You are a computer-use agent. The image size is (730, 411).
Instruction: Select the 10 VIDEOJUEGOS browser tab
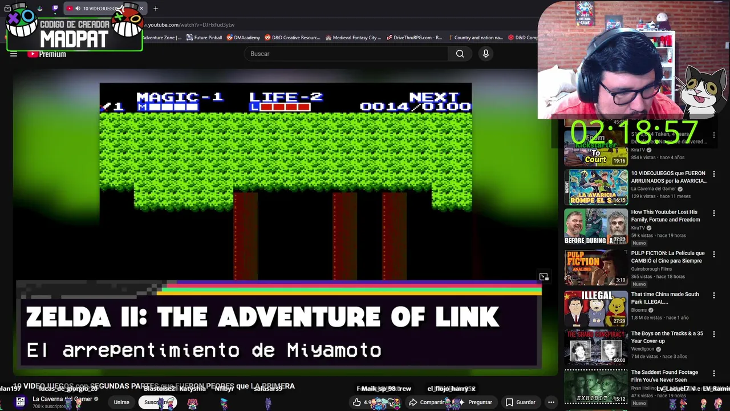click(x=104, y=9)
